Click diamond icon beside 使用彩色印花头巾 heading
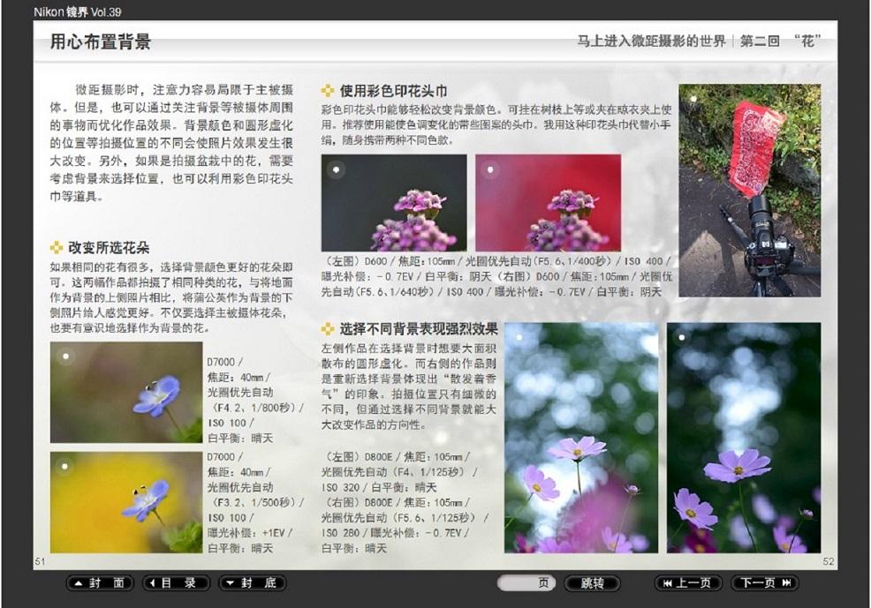 coord(328,90)
